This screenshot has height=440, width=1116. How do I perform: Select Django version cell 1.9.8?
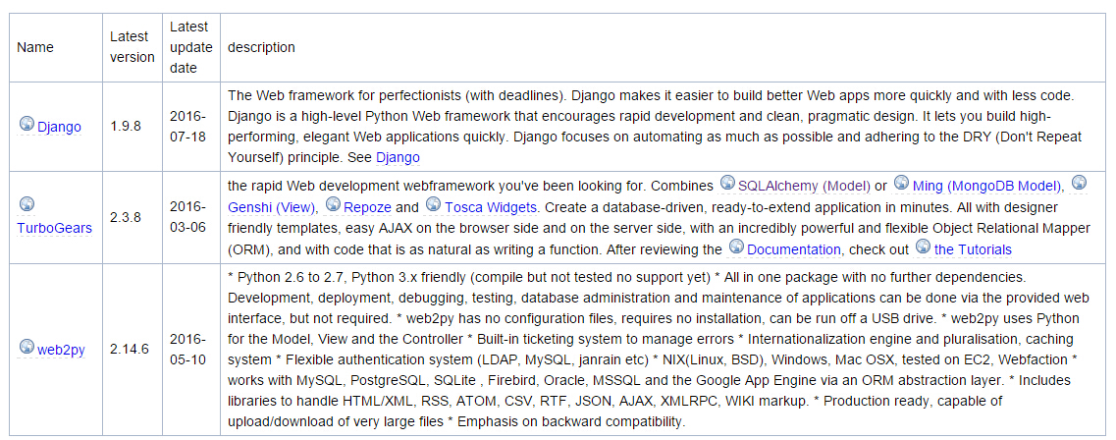[x=133, y=126]
